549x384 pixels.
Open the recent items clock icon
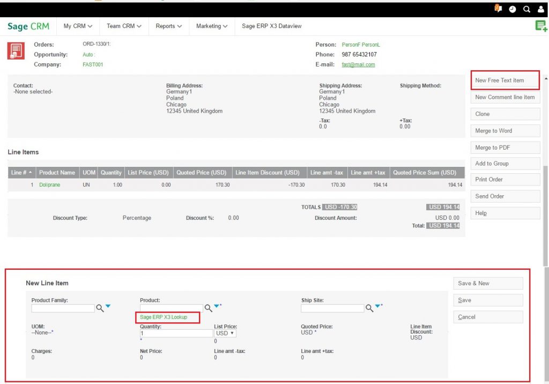[x=512, y=9]
